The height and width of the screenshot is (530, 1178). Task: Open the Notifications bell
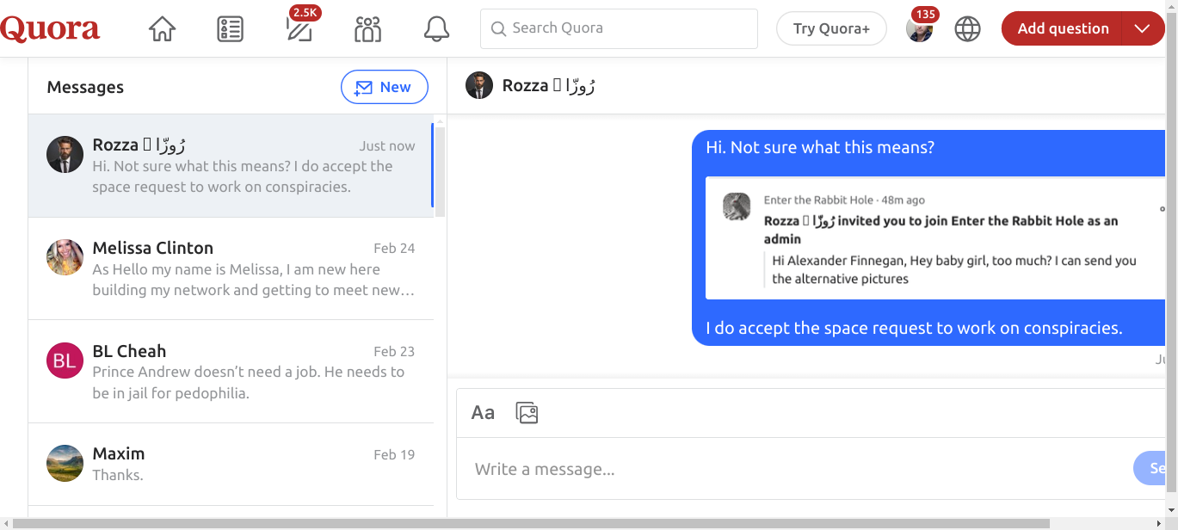pyautogui.click(x=437, y=28)
